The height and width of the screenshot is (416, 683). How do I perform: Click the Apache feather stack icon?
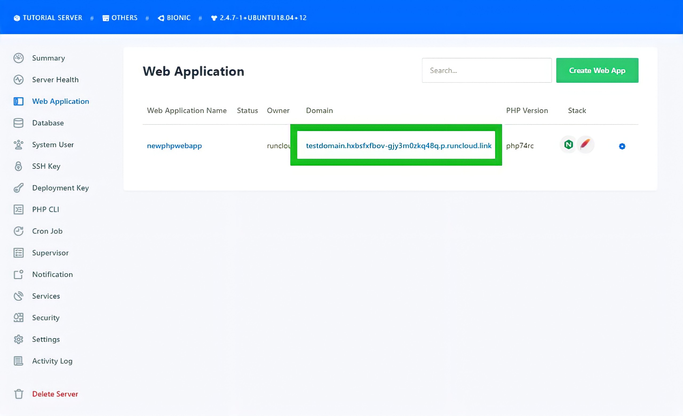(x=585, y=144)
